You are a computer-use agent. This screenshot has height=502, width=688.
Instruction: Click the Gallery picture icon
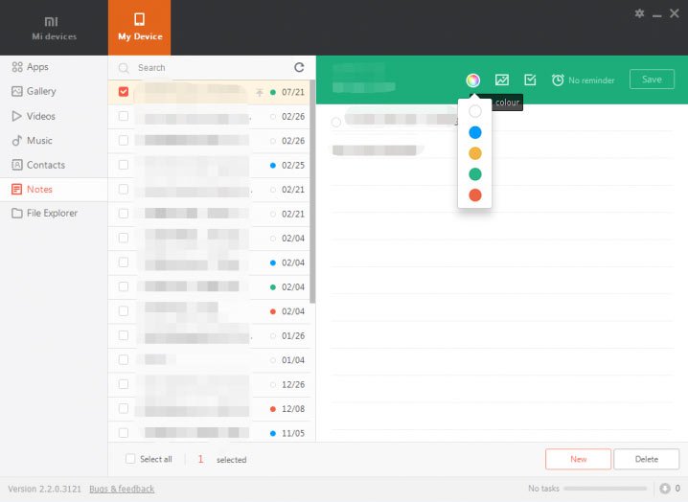coord(17,91)
